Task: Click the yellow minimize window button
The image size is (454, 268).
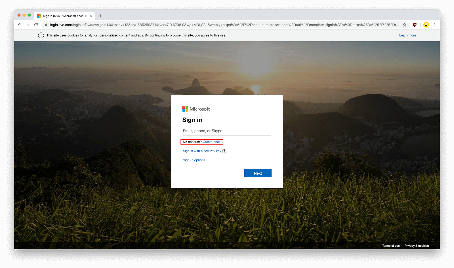Action: (24, 15)
